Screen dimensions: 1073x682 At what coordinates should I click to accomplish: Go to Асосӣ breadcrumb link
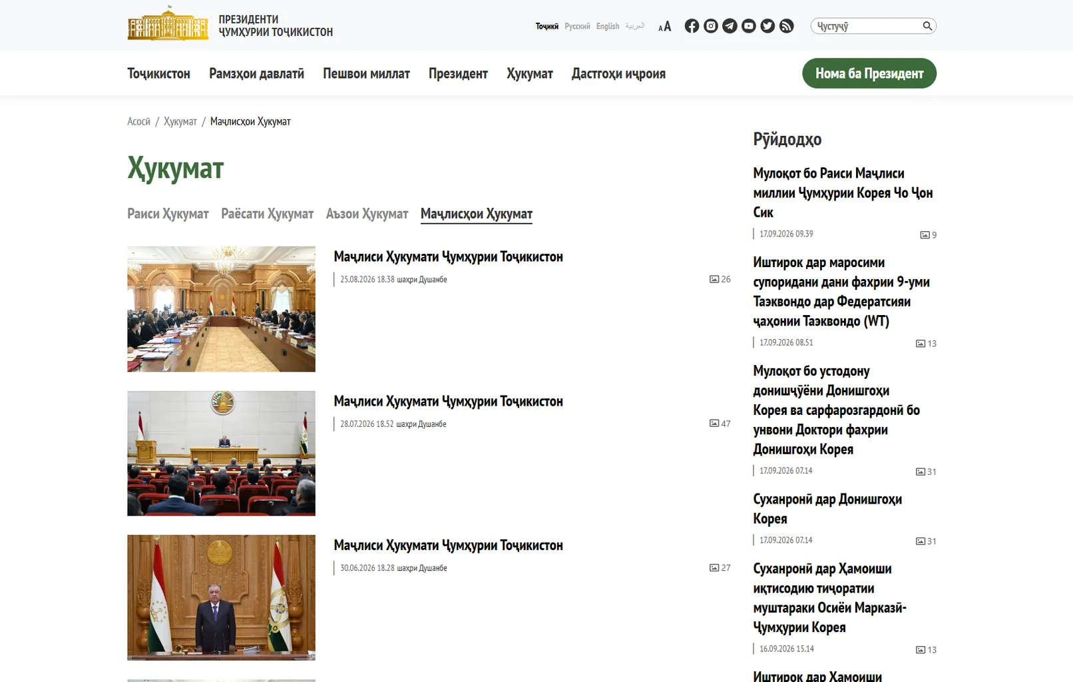pyautogui.click(x=138, y=121)
